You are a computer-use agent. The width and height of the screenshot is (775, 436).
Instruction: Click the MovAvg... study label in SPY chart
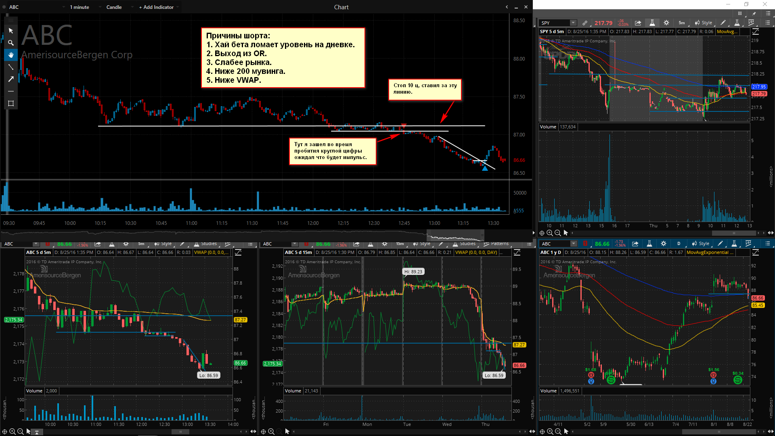point(727,31)
